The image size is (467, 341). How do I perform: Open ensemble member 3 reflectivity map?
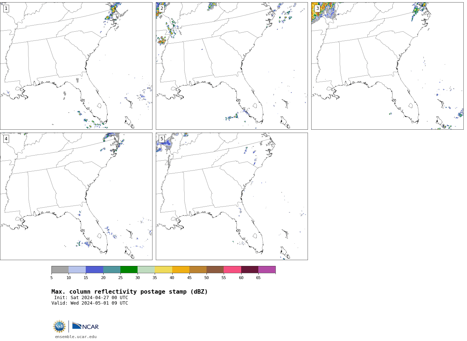click(387, 66)
